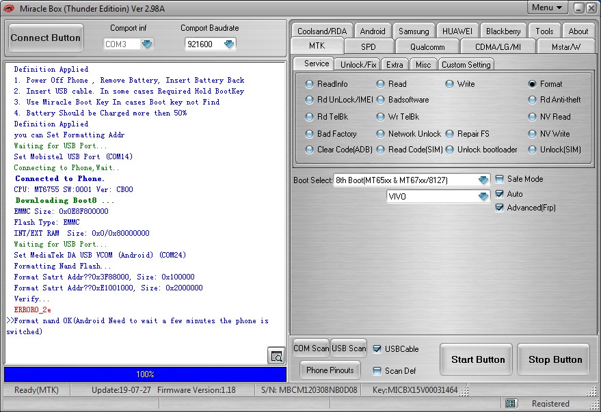The height and width of the screenshot is (412, 601).
Task: Open the Misc sub-tab
Action: (423, 64)
